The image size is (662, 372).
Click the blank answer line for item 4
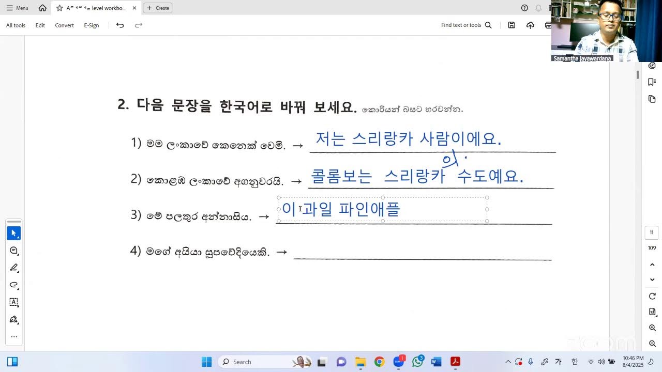click(422, 252)
